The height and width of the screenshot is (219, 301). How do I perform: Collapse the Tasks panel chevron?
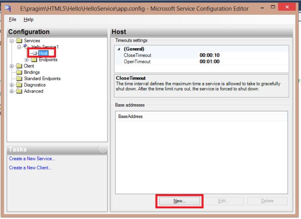(x=103, y=149)
